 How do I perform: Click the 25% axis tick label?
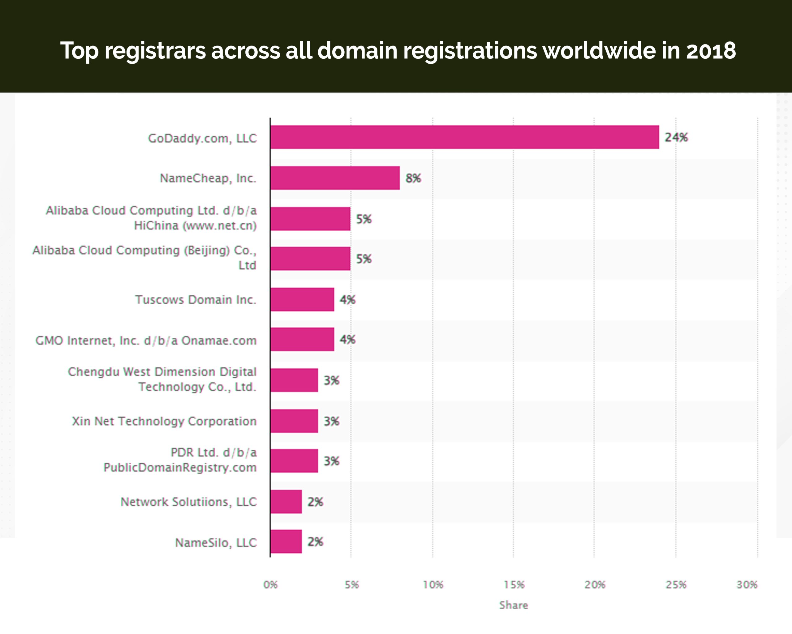pos(676,585)
